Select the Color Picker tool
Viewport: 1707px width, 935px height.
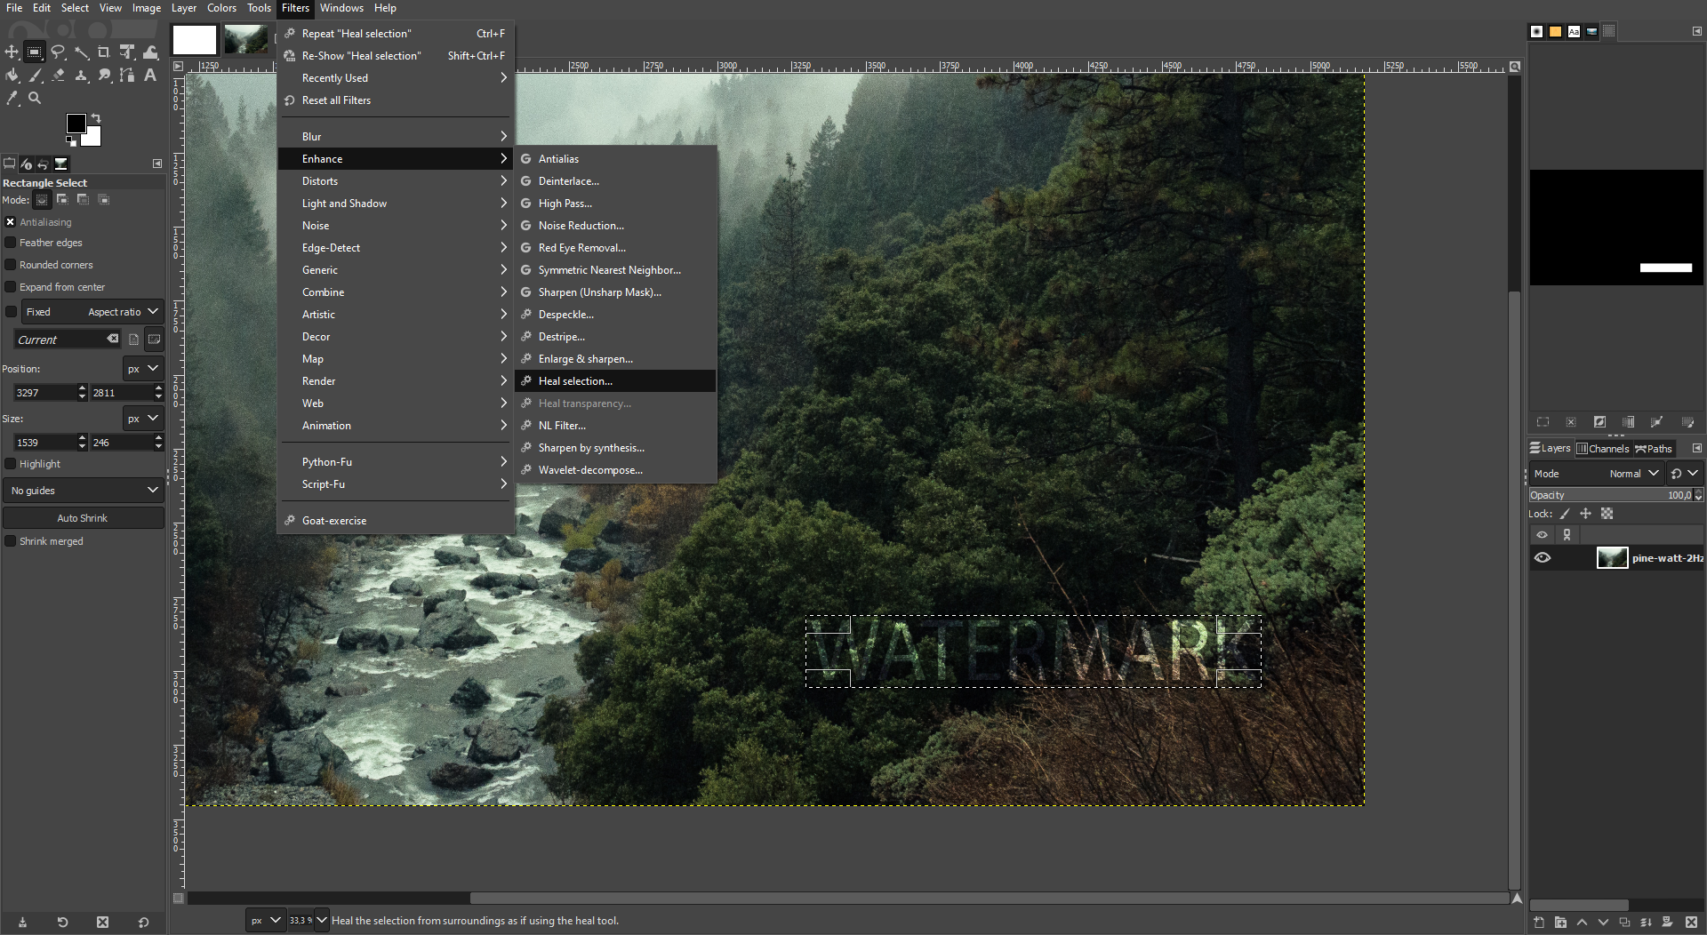(x=12, y=98)
